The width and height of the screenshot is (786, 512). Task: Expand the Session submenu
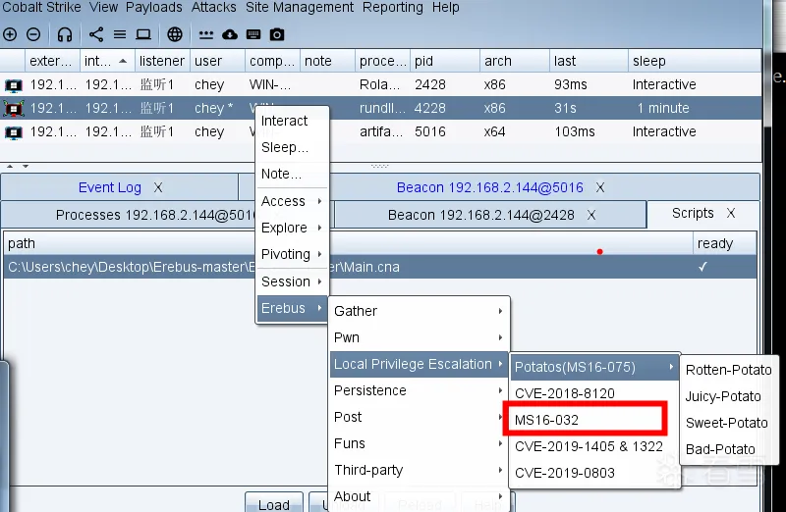292,282
